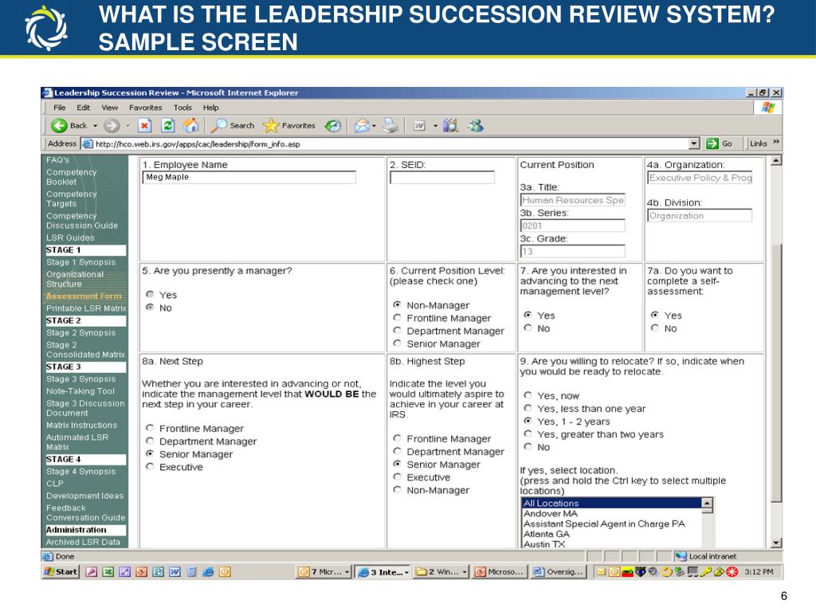816x612 pixels.
Task: Open the Help menu
Action: click(x=210, y=108)
